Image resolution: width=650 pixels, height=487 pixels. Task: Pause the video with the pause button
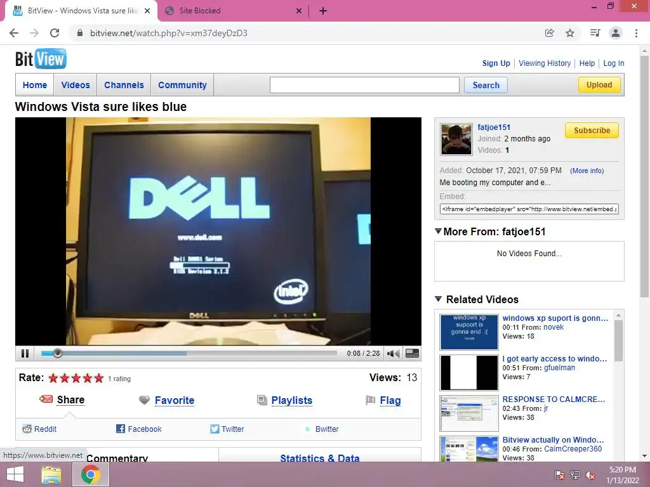click(25, 353)
